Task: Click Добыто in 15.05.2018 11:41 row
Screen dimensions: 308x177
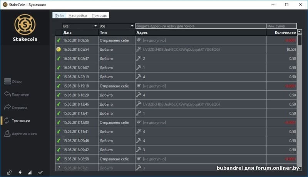Action: (106, 132)
